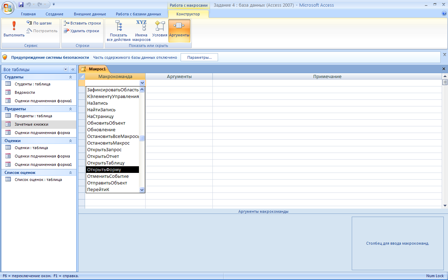Select Зачетные книжки form
This screenshot has height=280, width=448.
pos(39,124)
